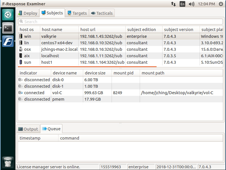Viewport: 226px width, 170px height.
Task: Open the Queue tab
Action: pyautogui.click(x=51, y=129)
